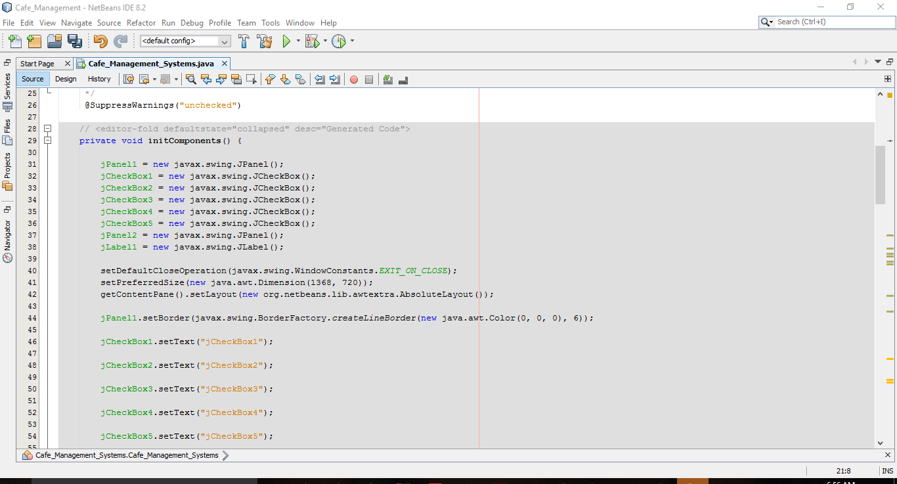This screenshot has width=897, height=484.
Task: Click inside the Search Ctrl+I field
Action: click(x=831, y=22)
